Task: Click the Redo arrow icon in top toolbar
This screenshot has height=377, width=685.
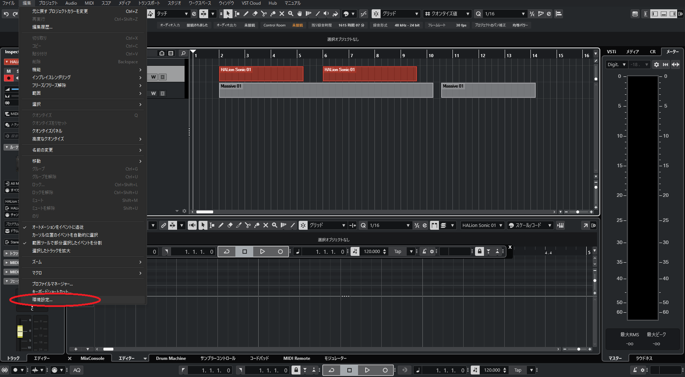Action: 15,14
